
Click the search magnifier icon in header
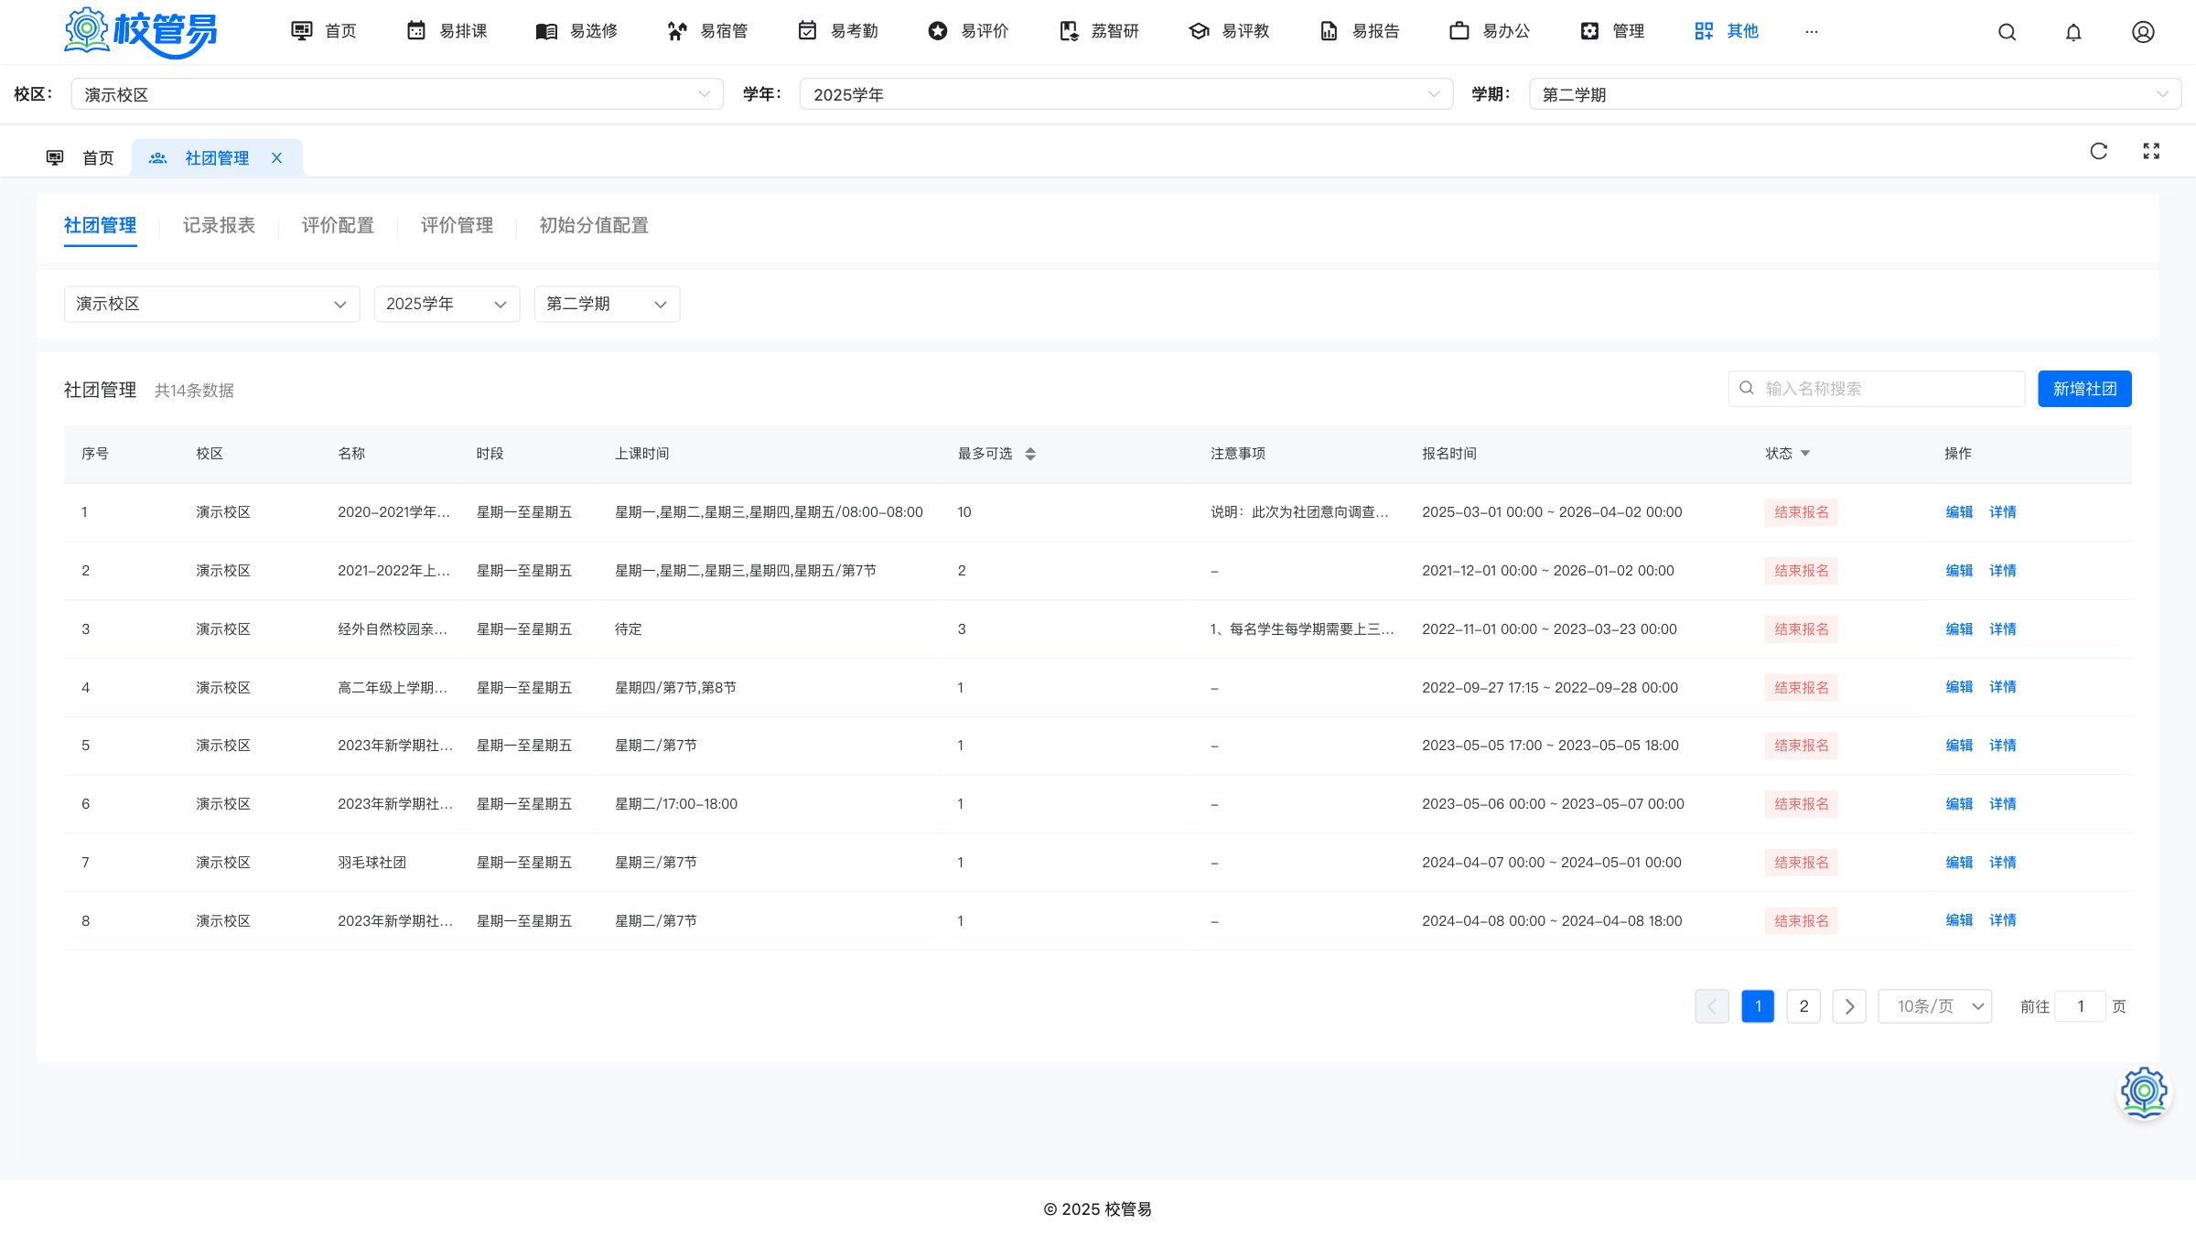tap(2007, 32)
